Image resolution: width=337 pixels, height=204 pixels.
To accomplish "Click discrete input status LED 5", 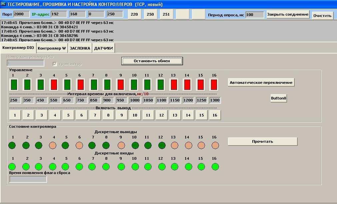I will coord(65,167).
